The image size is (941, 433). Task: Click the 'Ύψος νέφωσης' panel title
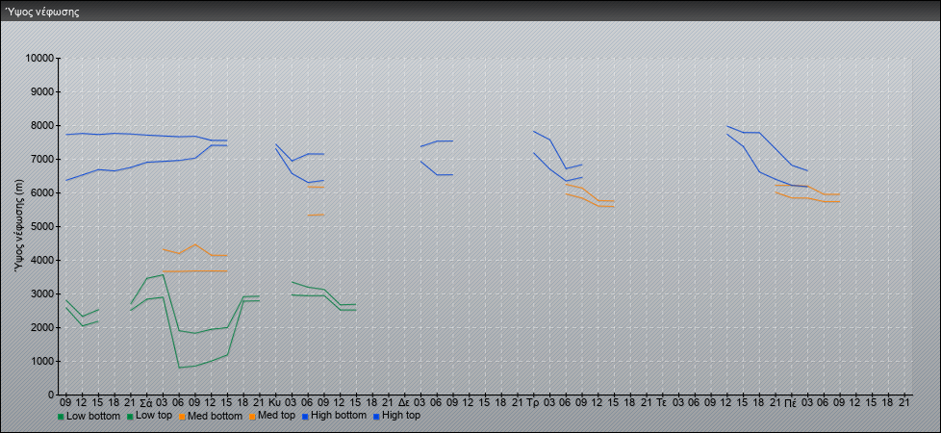(42, 12)
